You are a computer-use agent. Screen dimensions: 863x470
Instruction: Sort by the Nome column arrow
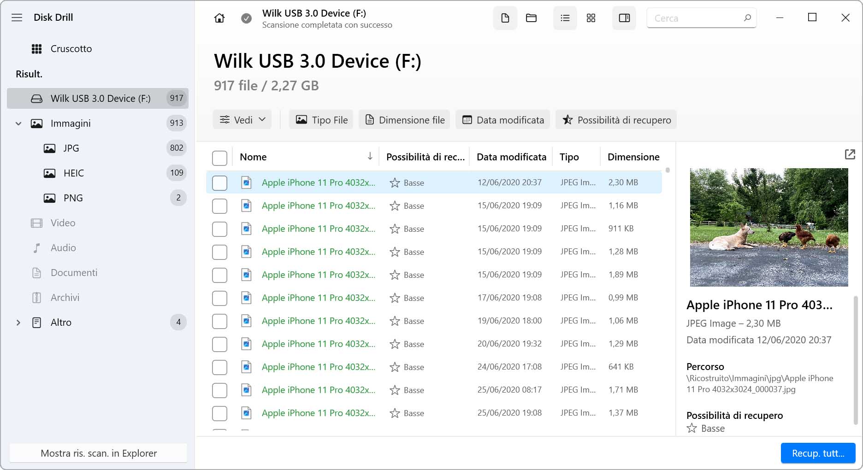pos(370,157)
